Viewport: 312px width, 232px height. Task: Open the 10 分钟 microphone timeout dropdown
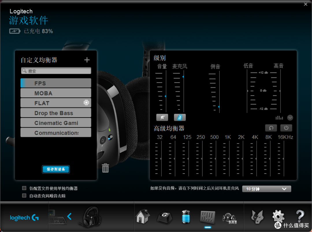[266, 189]
